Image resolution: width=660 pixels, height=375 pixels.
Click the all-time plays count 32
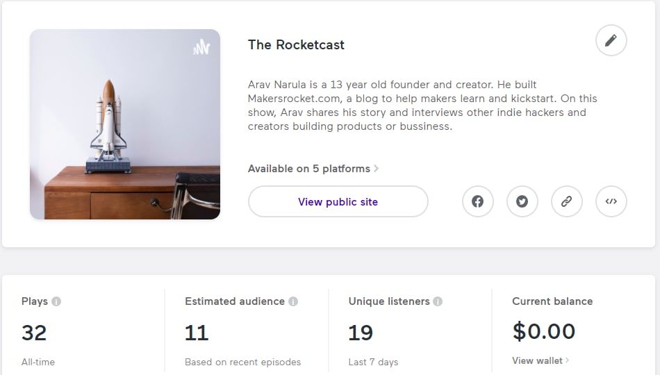pos(34,333)
